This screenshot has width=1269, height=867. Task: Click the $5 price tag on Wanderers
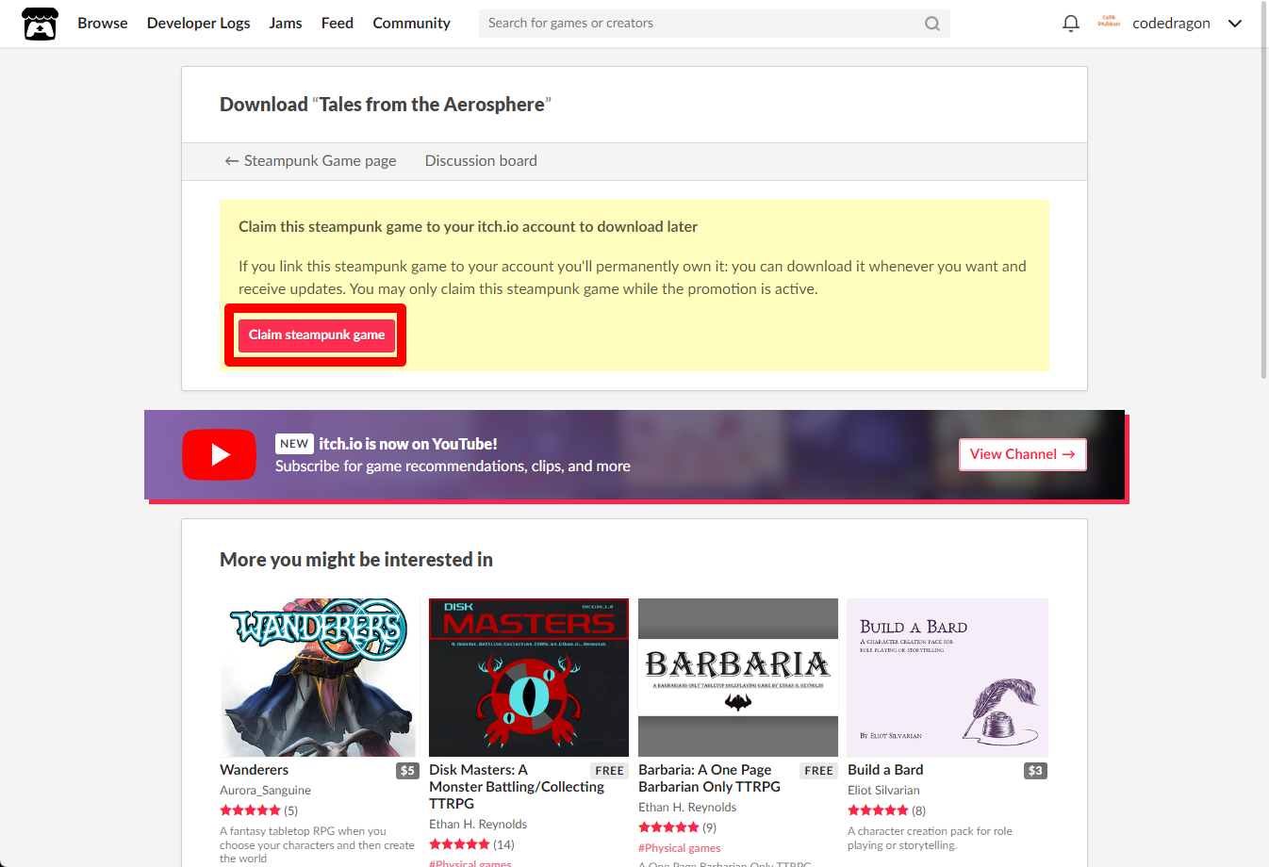[407, 771]
